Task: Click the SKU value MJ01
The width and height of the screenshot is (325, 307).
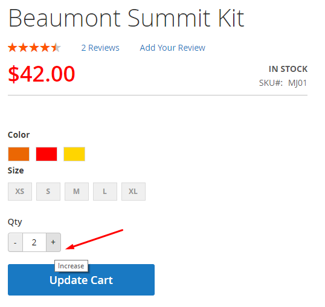Action: point(297,83)
